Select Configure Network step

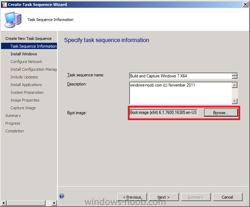click(x=27, y=62)
